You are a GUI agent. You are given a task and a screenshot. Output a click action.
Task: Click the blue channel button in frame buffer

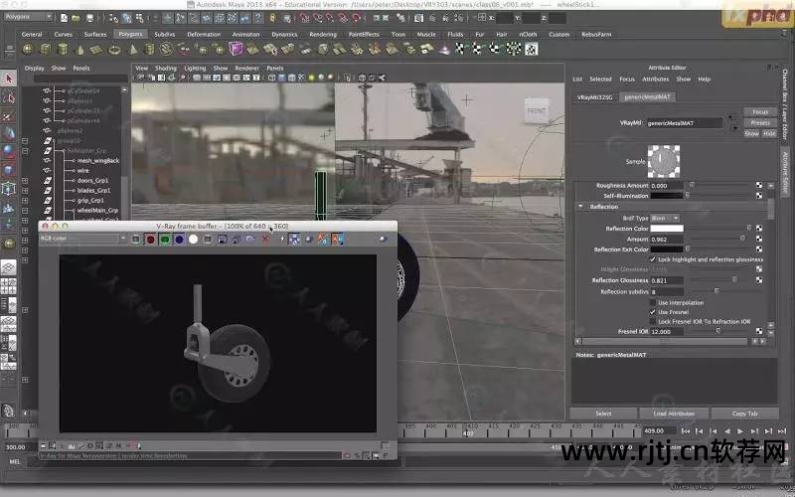click(179, 240)
